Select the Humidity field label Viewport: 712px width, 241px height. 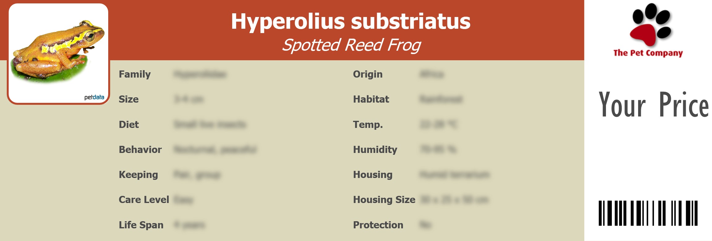click(375, 150)
